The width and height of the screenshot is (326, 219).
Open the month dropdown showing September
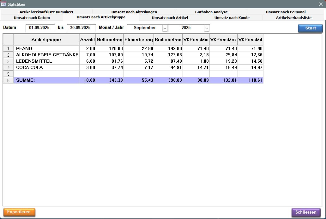pyautogui.click(x=165, y=28)
